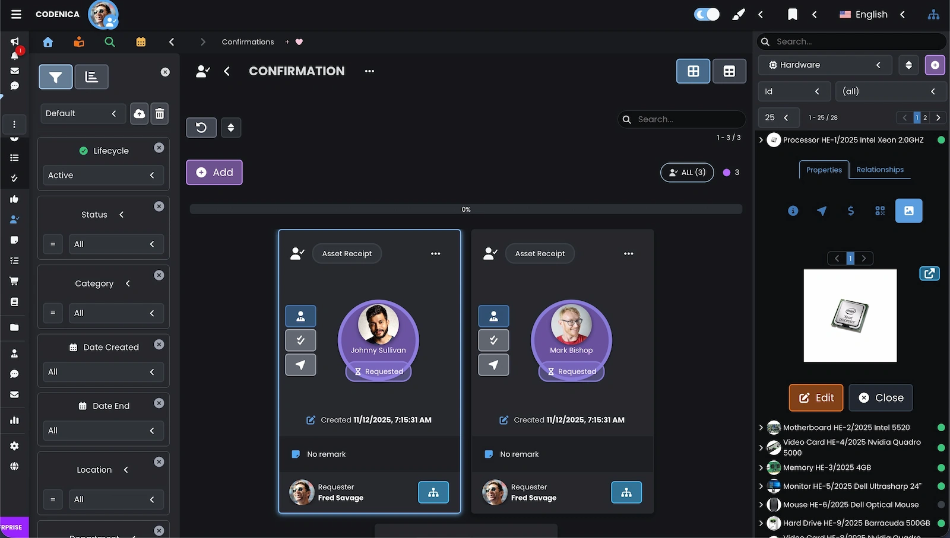Viewport: 950px width, 538px height.
Task: Switch to the large grid view toggle
Action: (x=693, y=72)
